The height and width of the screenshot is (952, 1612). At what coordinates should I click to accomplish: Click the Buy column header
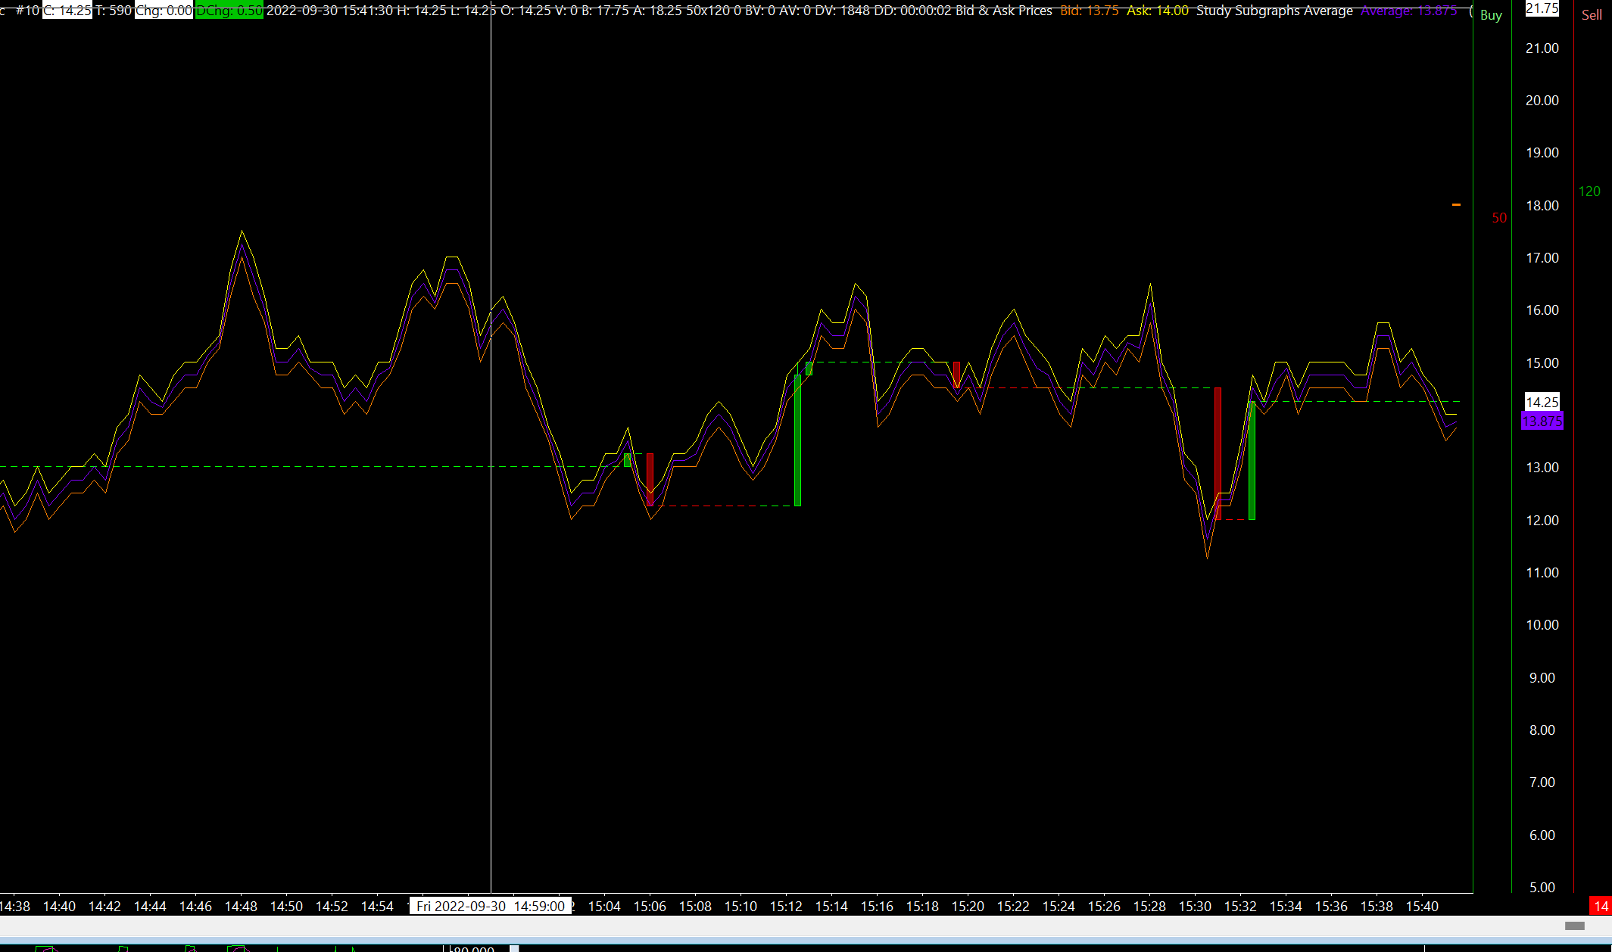[1491, 15]
